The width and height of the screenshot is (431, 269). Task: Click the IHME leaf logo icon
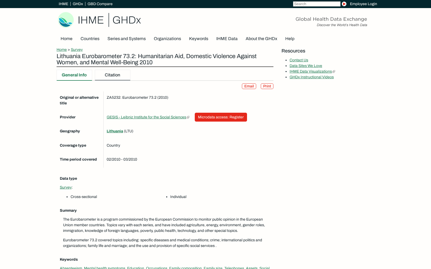pos(66,20)
